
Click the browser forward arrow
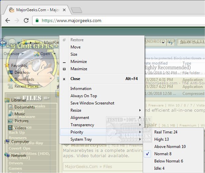click(17, 20)
